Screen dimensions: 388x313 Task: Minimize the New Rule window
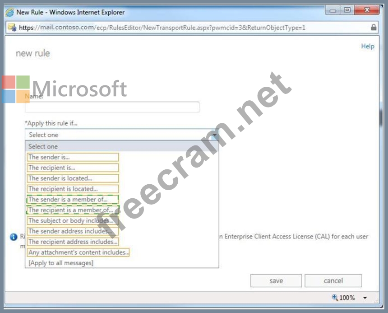pos(333,10)
